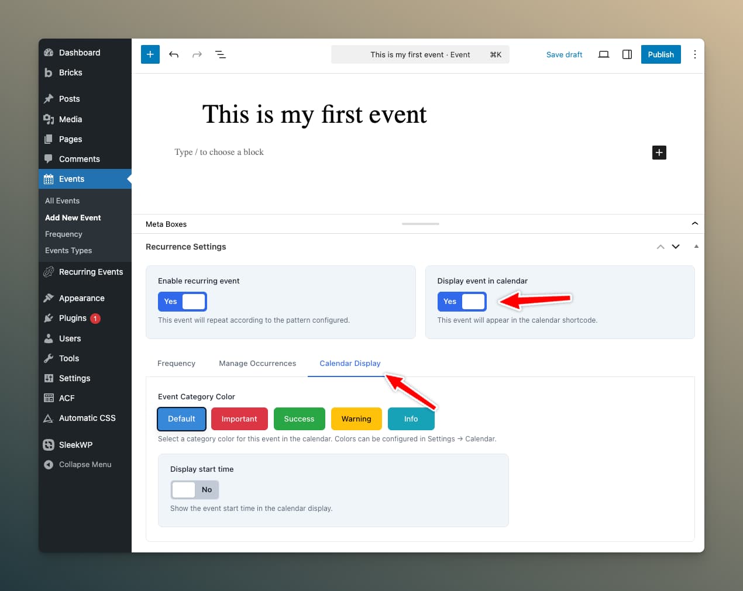Move Recurrence Settings panel down arrow

pyautogui.click(x=676, y=247)
